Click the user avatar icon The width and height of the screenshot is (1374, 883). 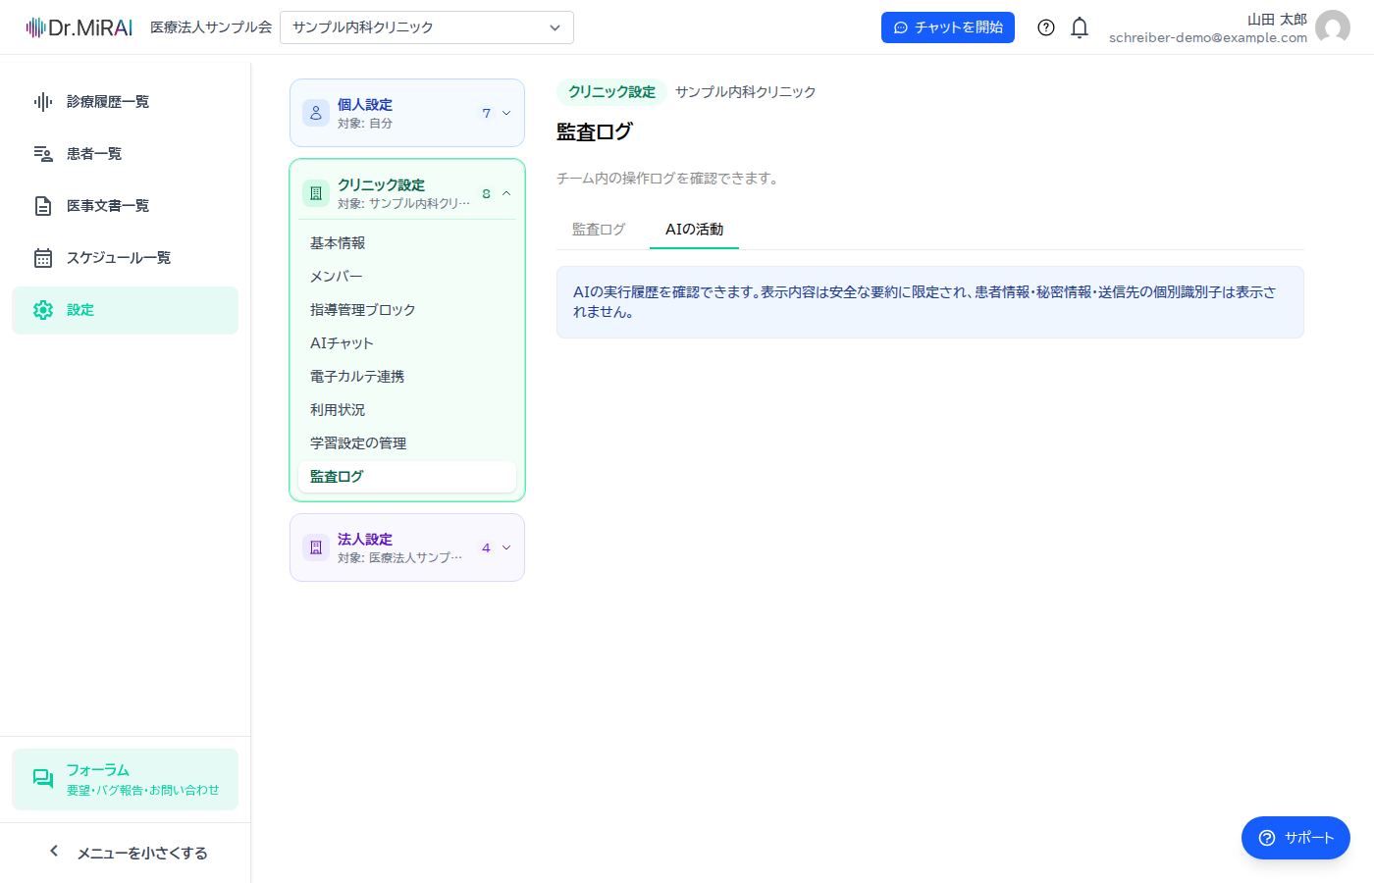click(x=1333, y=27)
